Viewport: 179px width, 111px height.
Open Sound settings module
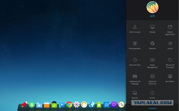170,45
